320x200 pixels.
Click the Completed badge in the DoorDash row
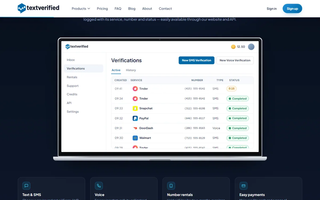238,128
